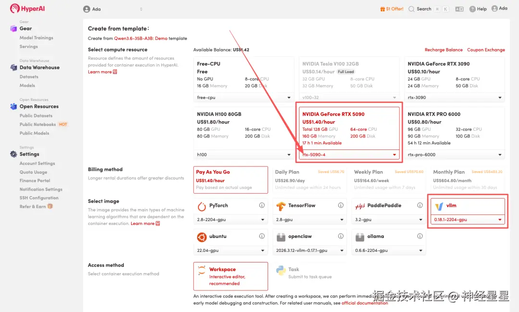Open the Qwen3.6-35B-A3B: Demo template link

tap(141, 38)
